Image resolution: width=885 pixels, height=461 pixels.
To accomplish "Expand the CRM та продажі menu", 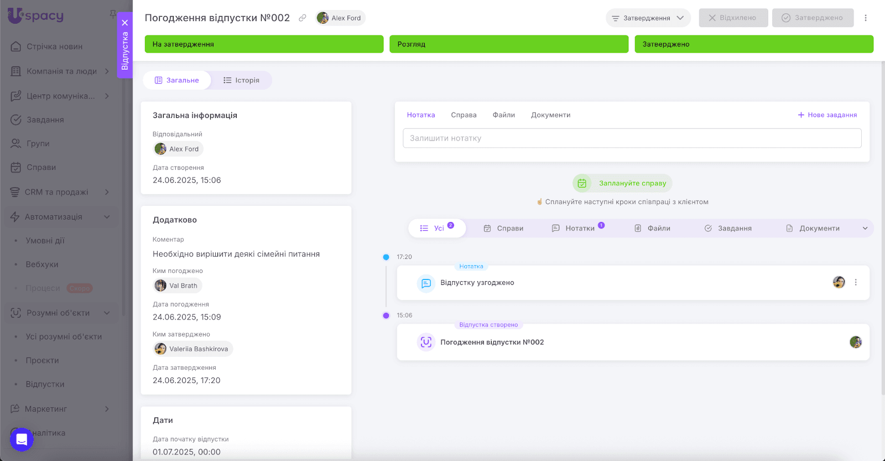I will (107, 192).
